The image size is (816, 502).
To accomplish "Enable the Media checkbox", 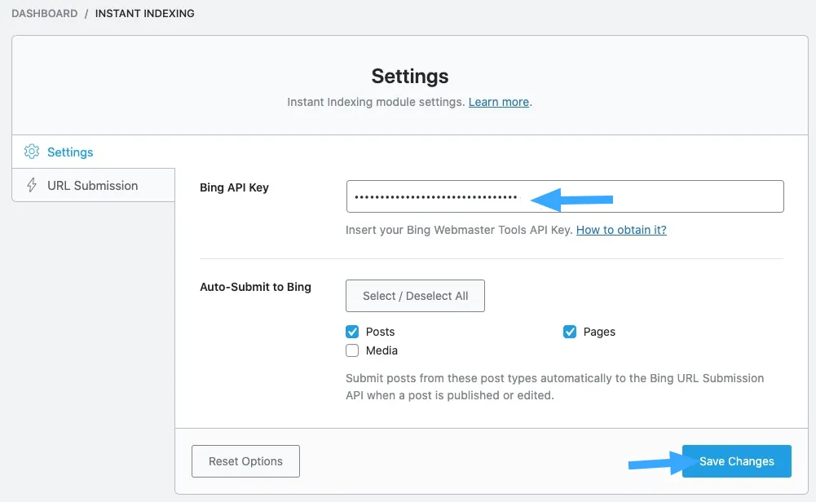I will coord(352,350).
